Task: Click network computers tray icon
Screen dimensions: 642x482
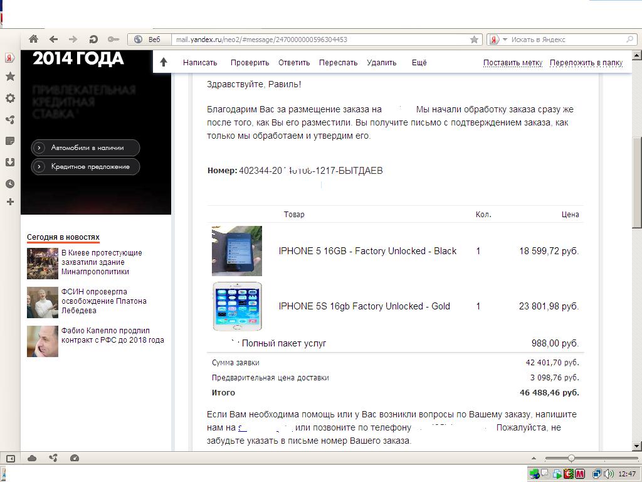Action: (x=597, y=474)
